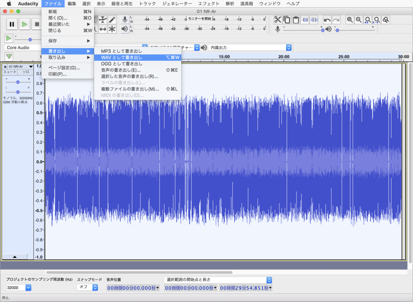Open the スナップモード オフ dropdown
413x302 pixels.
point(87,287)
